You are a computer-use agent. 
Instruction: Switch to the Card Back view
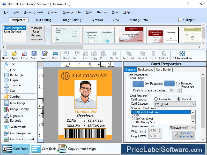[x=44, y=149]
